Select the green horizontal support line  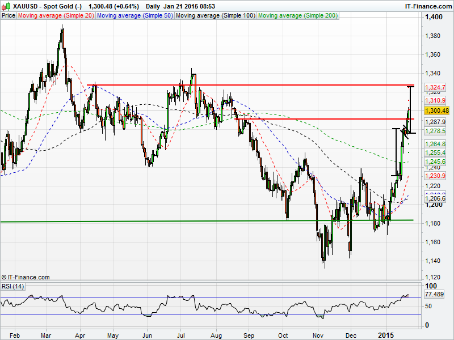[x=170, y=221]
